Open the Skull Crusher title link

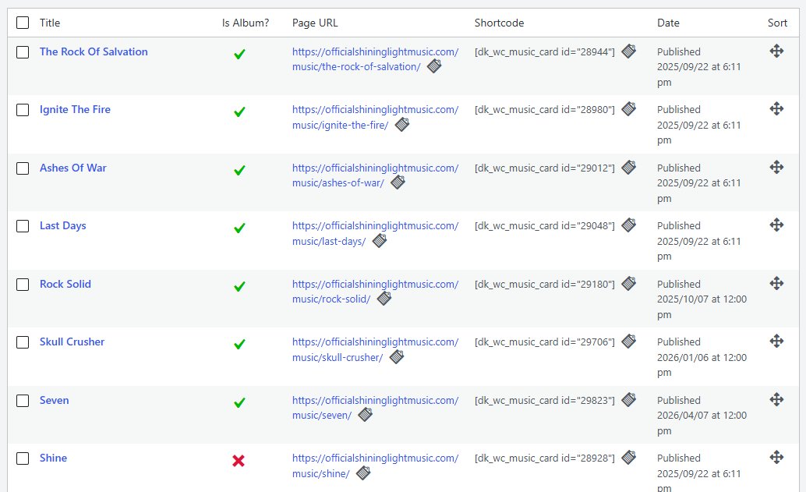[72, 342]
